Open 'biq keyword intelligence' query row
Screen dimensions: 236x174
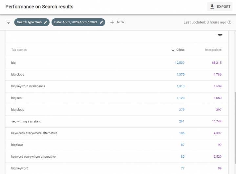117,86
